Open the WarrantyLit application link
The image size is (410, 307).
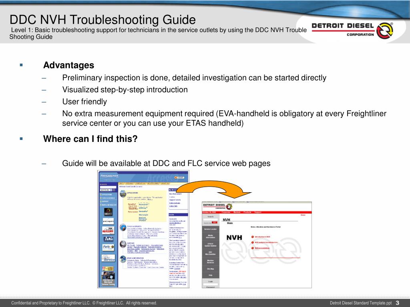143,215
